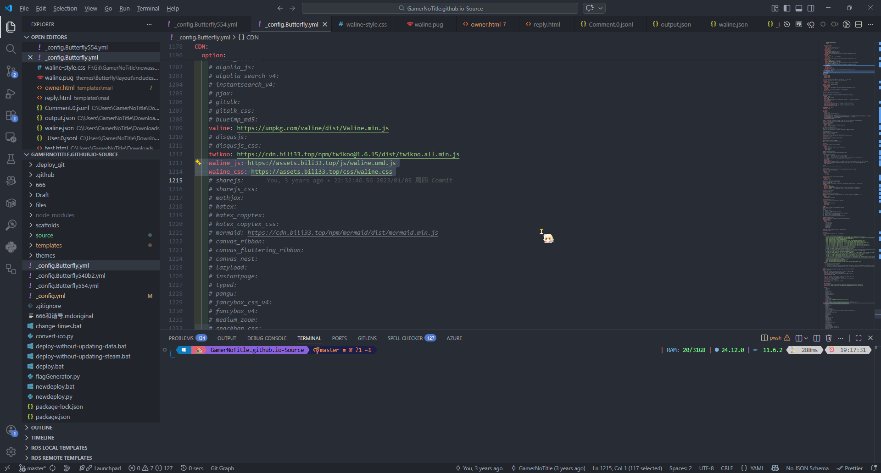Open Source Control view in activity bar
This screenshot has height=473, width=881.
[x=11, y=71]
